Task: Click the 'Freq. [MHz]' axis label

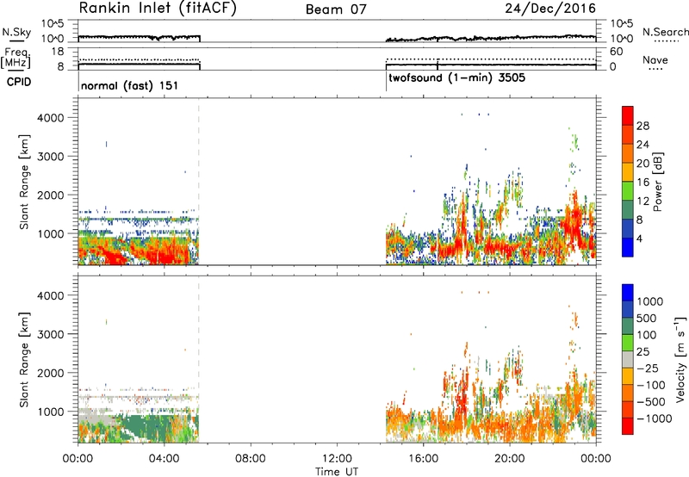Action: [x=16, y=58]
